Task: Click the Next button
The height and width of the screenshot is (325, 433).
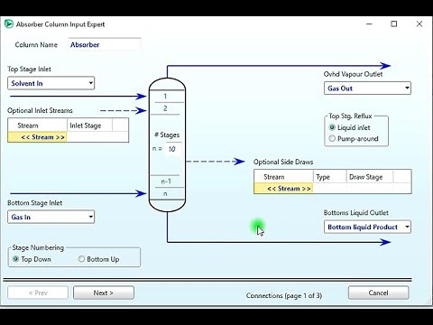Action: tap(104, 292)
